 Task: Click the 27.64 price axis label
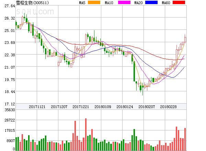10,6
